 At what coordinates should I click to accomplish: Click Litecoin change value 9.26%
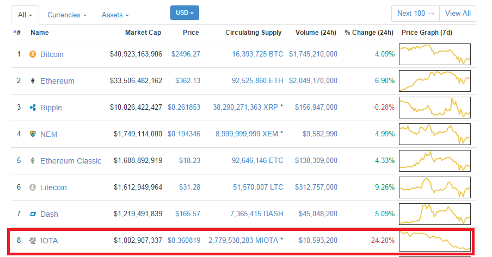click(385, 187)
